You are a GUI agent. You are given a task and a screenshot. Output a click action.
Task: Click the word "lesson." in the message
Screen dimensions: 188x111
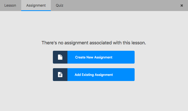coord(139,43)
